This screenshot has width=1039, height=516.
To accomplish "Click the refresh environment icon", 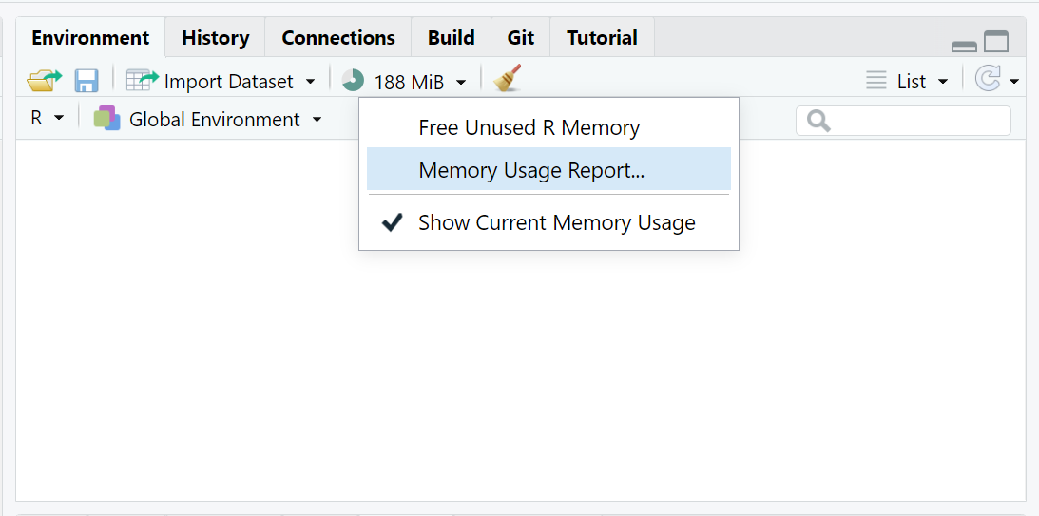I will coord(988,80).
